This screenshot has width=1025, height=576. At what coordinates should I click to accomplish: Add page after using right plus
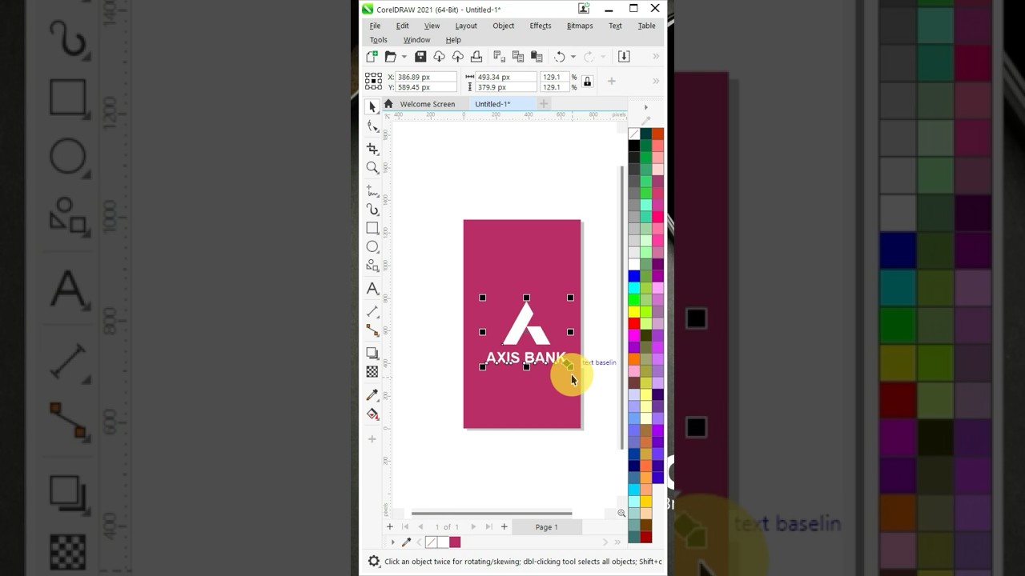click(504, 527)
